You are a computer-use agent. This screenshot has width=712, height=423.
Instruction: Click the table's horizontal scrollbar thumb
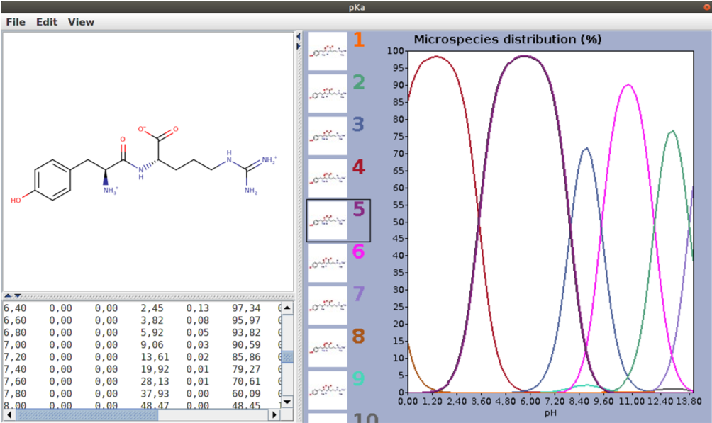coord(87,414)
